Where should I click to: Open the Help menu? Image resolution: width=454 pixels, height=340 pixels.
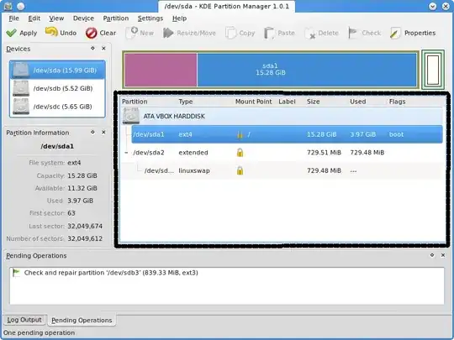(x=179, y=18)
